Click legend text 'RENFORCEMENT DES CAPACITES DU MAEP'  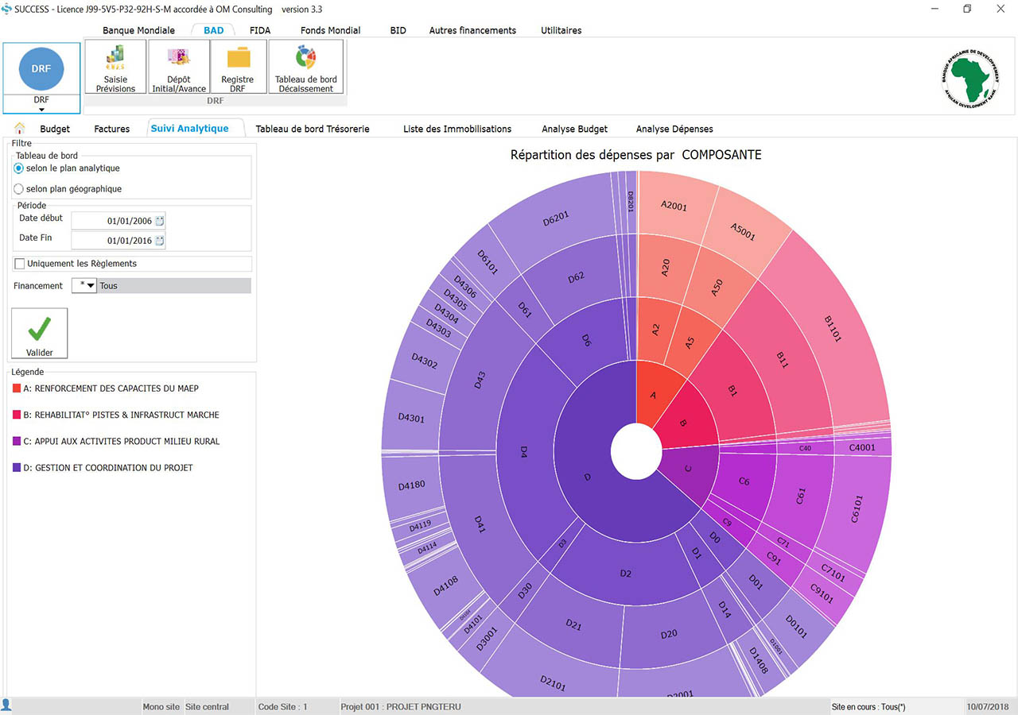117,388
